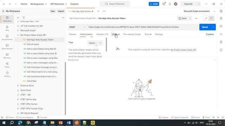
Task: Go to the Explore menu
Action: click(75, 4)
